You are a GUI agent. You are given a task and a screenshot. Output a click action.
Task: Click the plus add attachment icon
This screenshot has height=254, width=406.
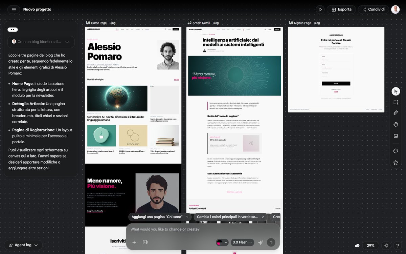(x=134, y=242)
